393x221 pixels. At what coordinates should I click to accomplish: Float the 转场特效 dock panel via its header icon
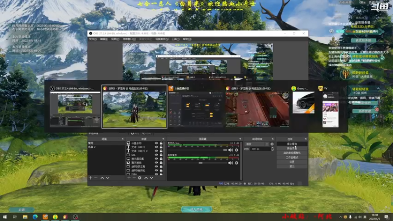(x=273, y=139)
